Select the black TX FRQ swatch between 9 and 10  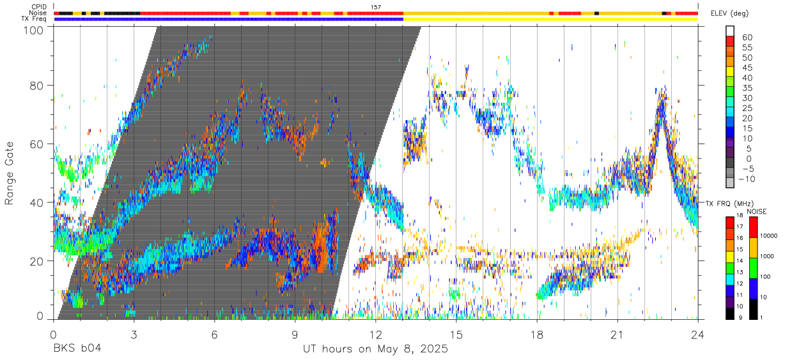click(x=730, y=313)
